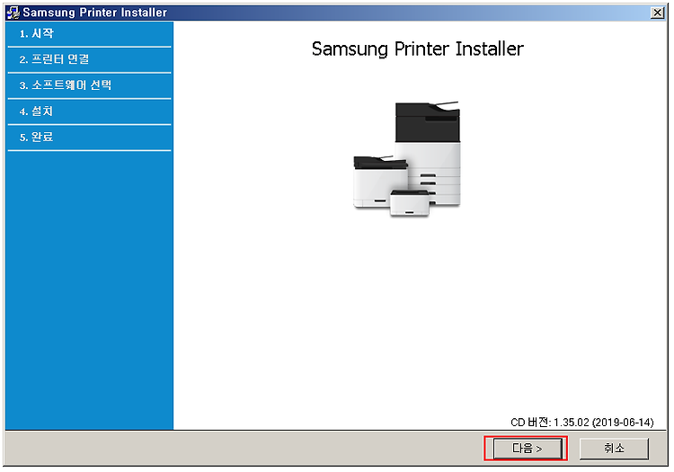Screen dimensions: 674x472
Task: Click the 다음 > (Next) button
Action: 527,449
